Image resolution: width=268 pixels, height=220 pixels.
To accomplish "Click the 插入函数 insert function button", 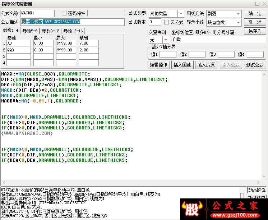I will point(182,65).
